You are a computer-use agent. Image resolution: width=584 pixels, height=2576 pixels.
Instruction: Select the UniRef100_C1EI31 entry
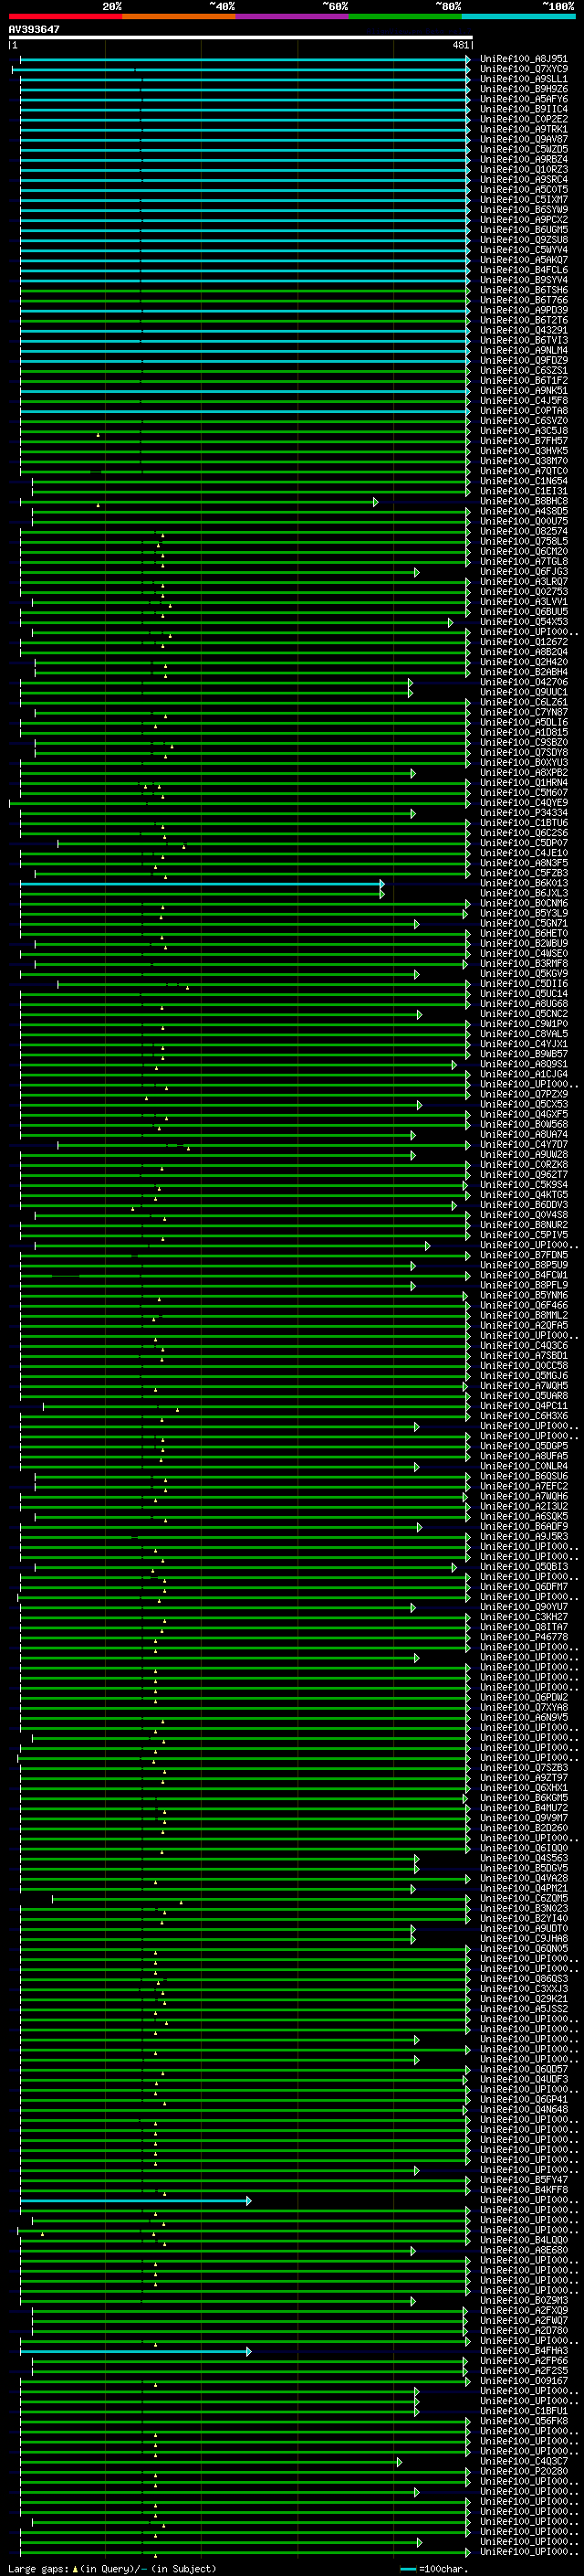(524, 491)
